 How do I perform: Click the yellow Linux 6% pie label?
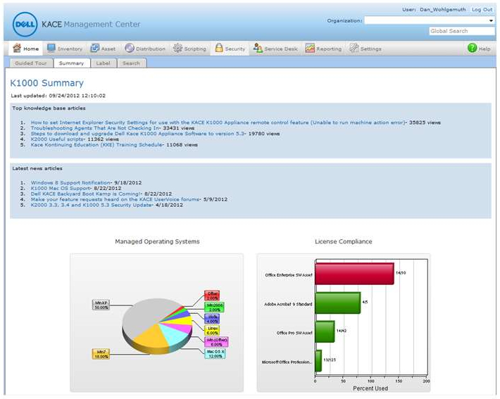tap(212, 330)
